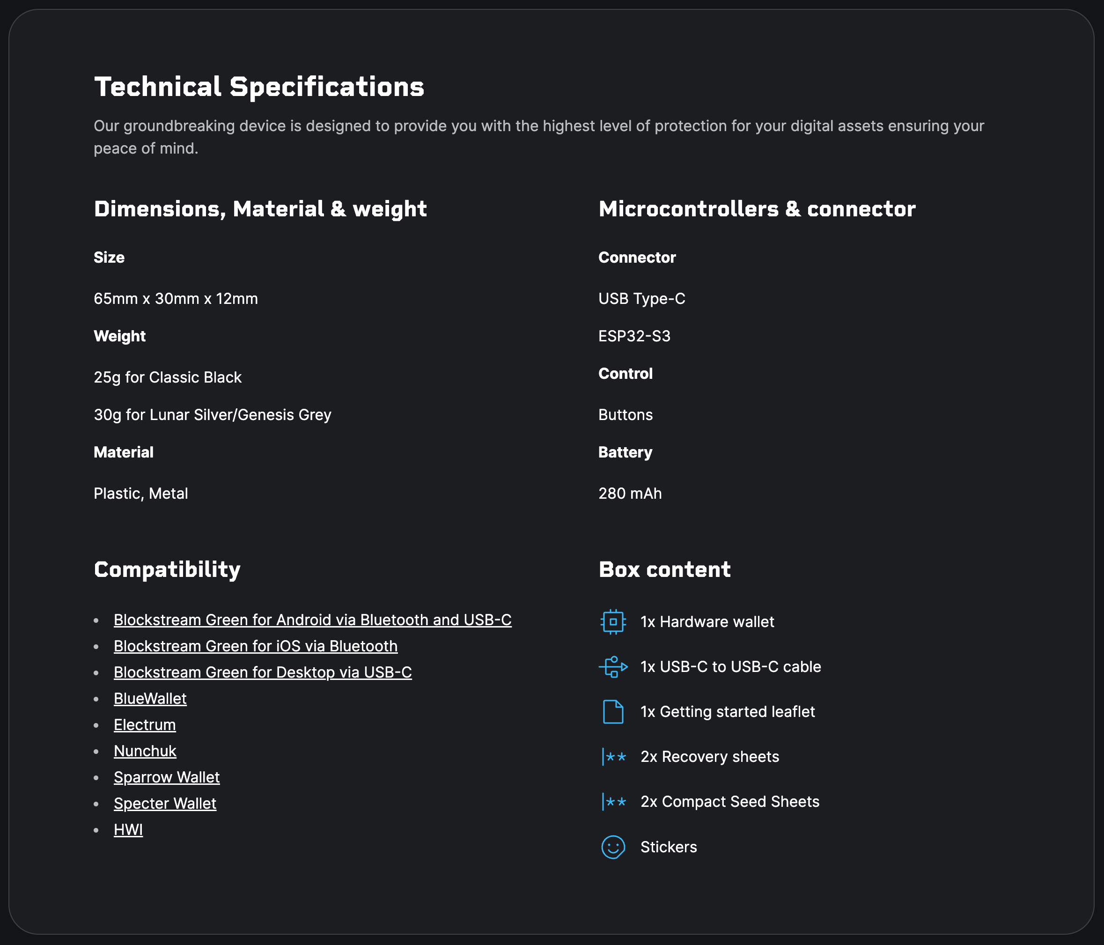Viewport: 1104px width, 945px height.
Task: Click the Technical Specifications heading
Action: pyautogui.click(x=259, y=87)
